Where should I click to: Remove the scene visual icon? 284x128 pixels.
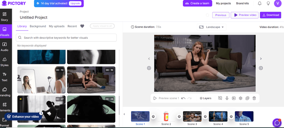click(x=220, y=98)
